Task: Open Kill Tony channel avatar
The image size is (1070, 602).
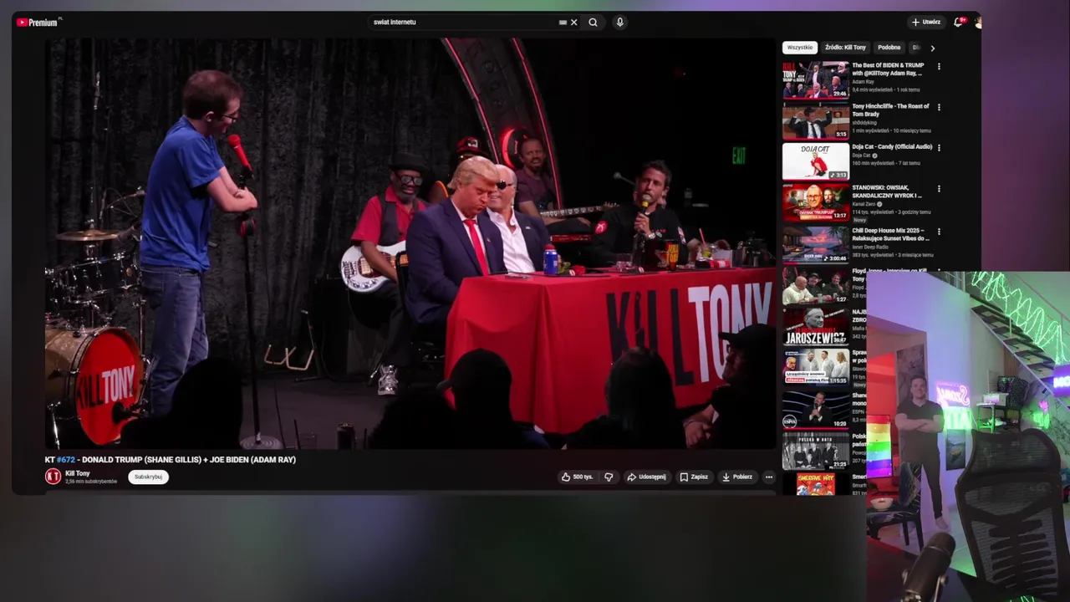Action: 53,477
